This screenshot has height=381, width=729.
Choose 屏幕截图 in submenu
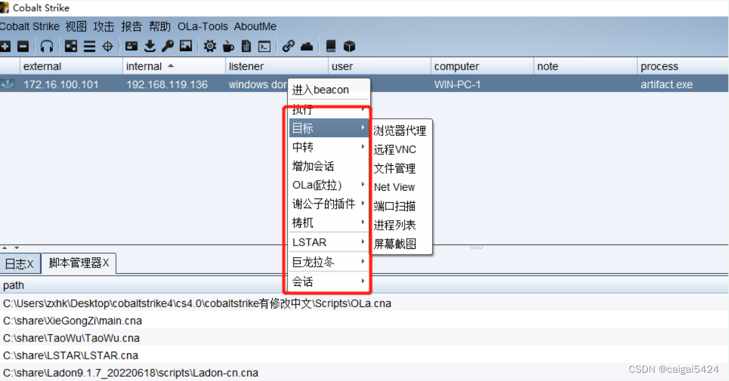[401, 243]
